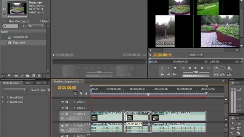Toggle Video 3 track output eye
Screen dimensions: 244x137
tap(63, 102)
